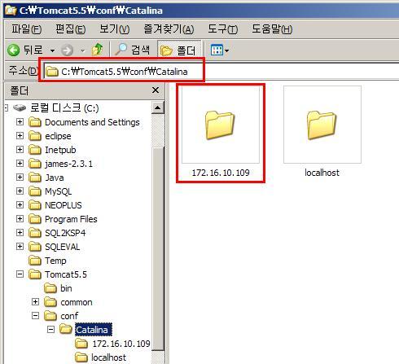399x364 pixels.
Task: Open the Tools (도구) menu
Action: (x=223, y=29)
